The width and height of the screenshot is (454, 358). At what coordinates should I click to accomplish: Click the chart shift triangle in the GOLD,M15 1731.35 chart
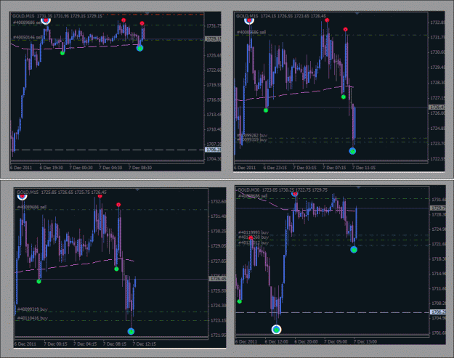click(x=147, y=13)
